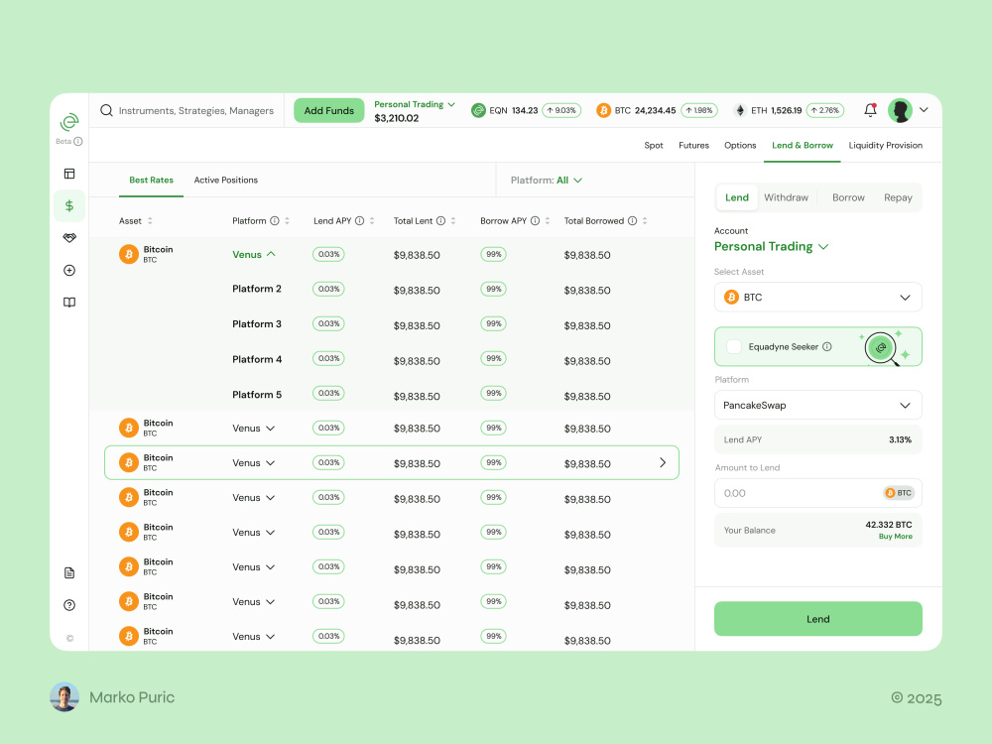
Task: Open the Account Personal Trading dropdown in panel
Action: tap(771, 247)
